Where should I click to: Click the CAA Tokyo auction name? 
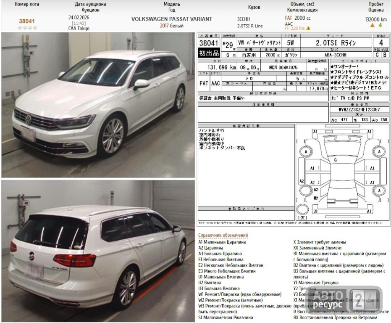79,28
